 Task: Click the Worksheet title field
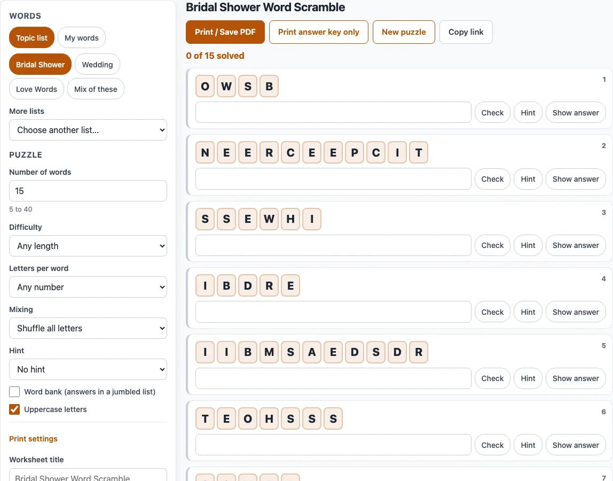(88, 475)
